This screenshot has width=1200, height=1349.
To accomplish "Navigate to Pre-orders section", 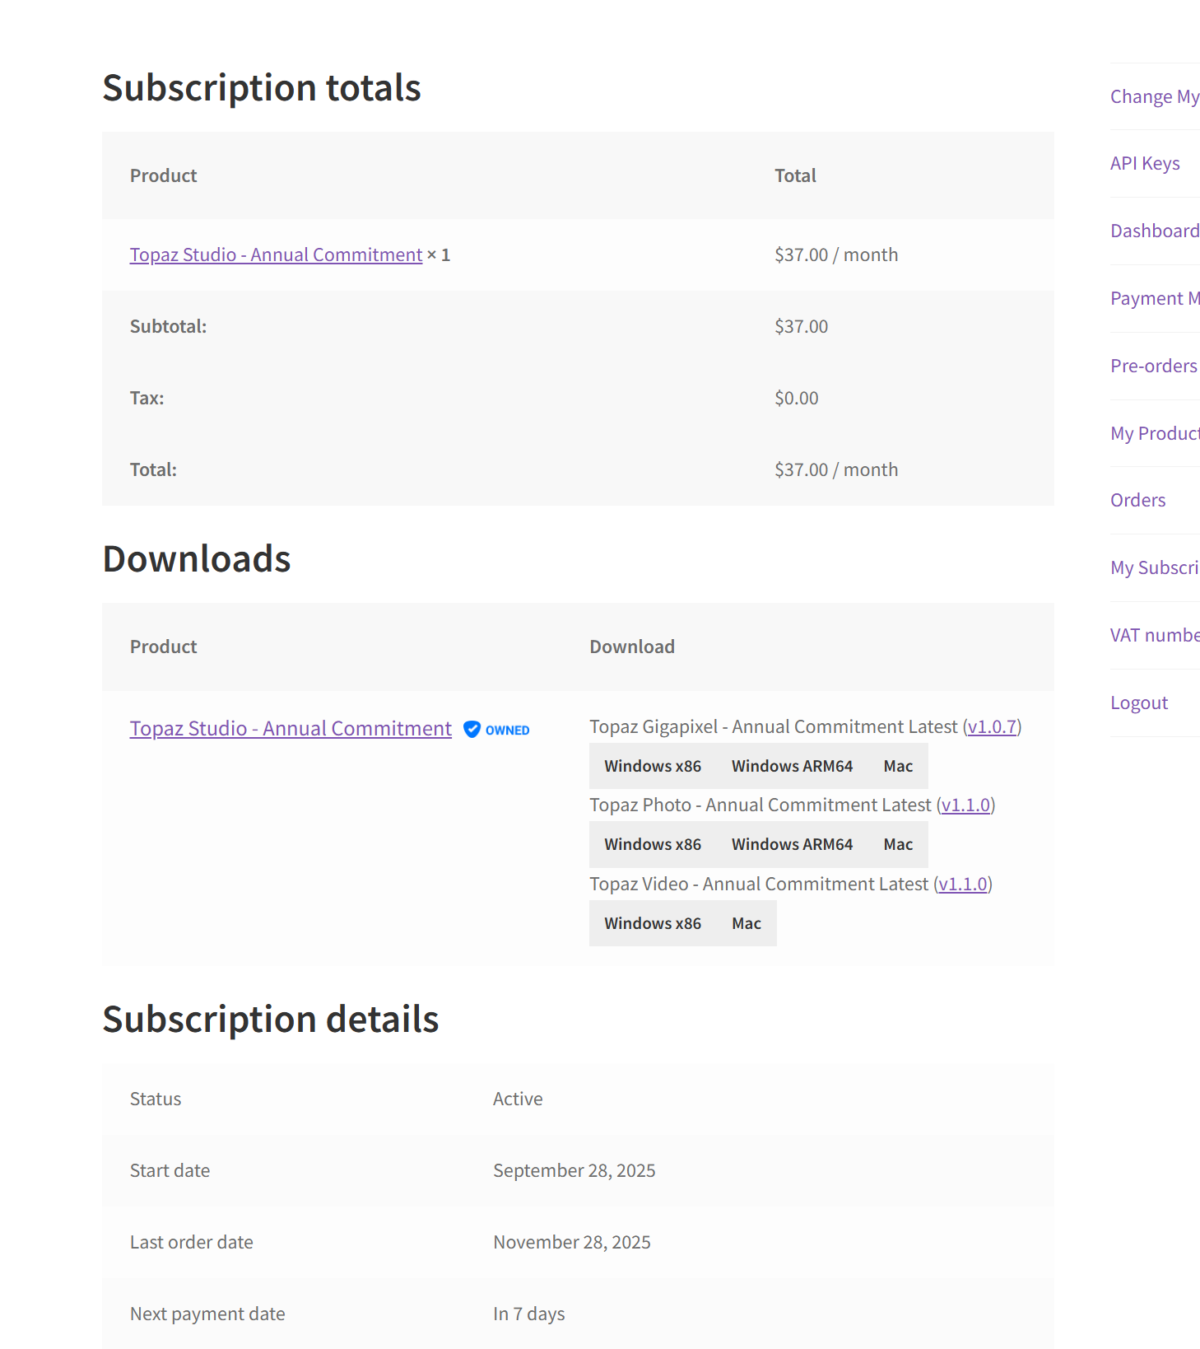I will click(x=1153, y=366).
